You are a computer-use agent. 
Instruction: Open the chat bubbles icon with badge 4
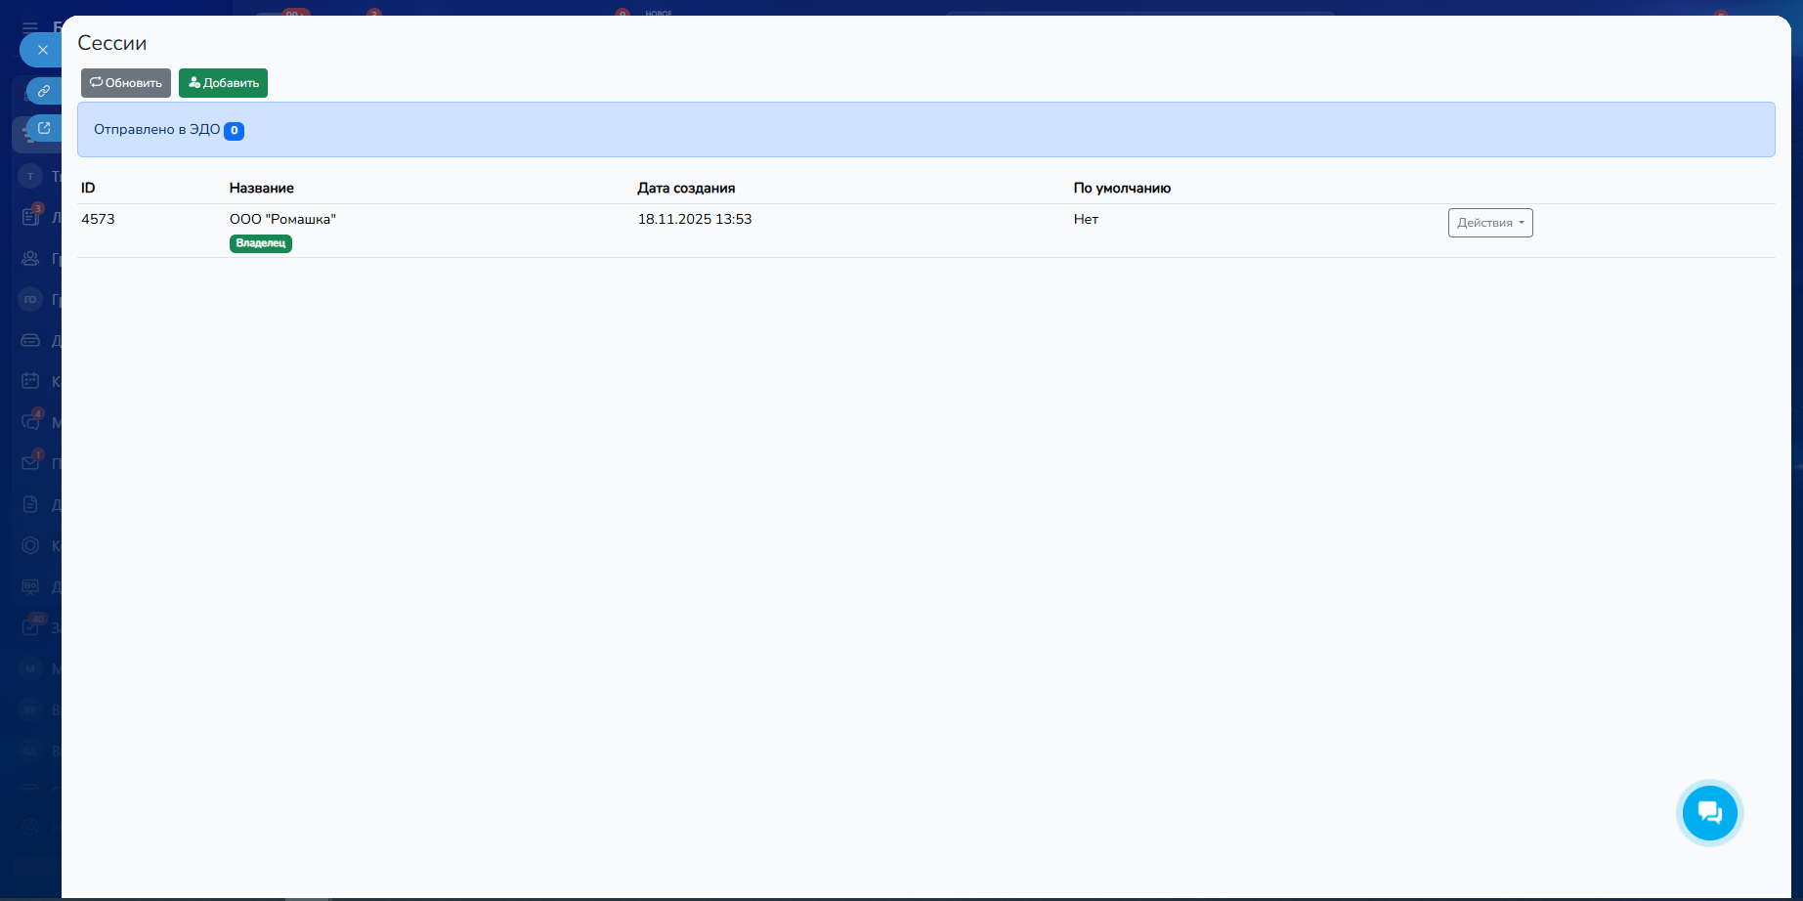[x=31, y=422]
